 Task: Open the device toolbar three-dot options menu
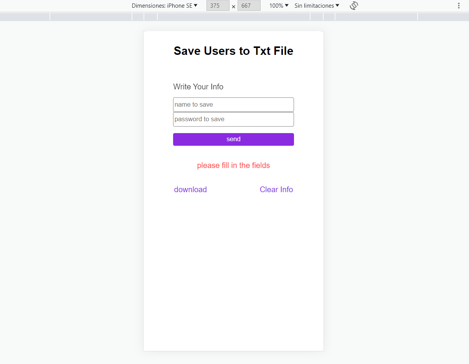tap(459, 5)
